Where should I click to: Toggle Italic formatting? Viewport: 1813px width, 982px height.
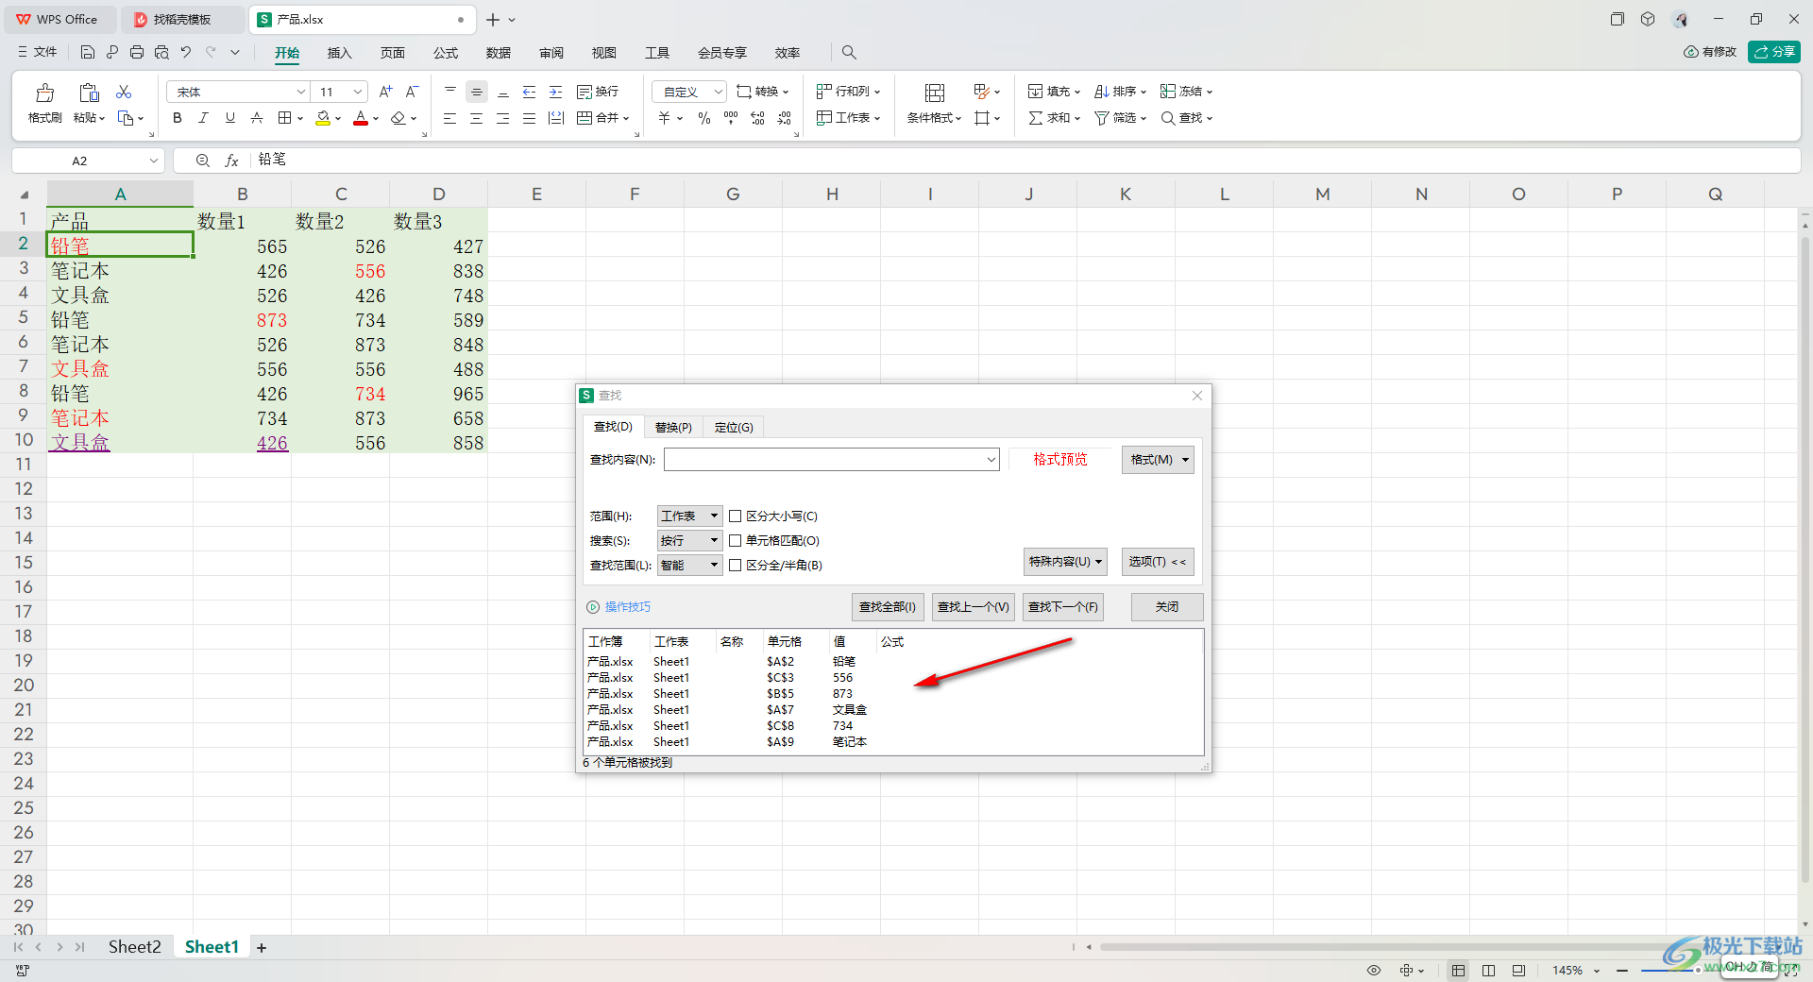(203, 118)
